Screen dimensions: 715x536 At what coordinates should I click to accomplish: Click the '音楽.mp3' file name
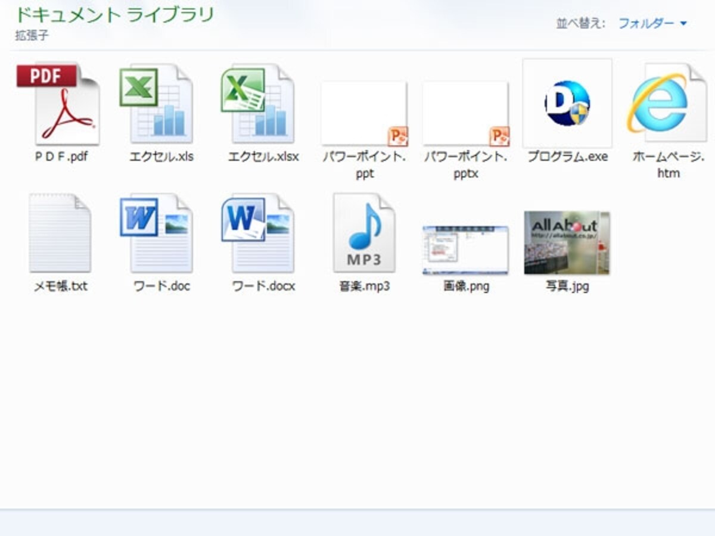pyautogui.click(x=364, y=286)
